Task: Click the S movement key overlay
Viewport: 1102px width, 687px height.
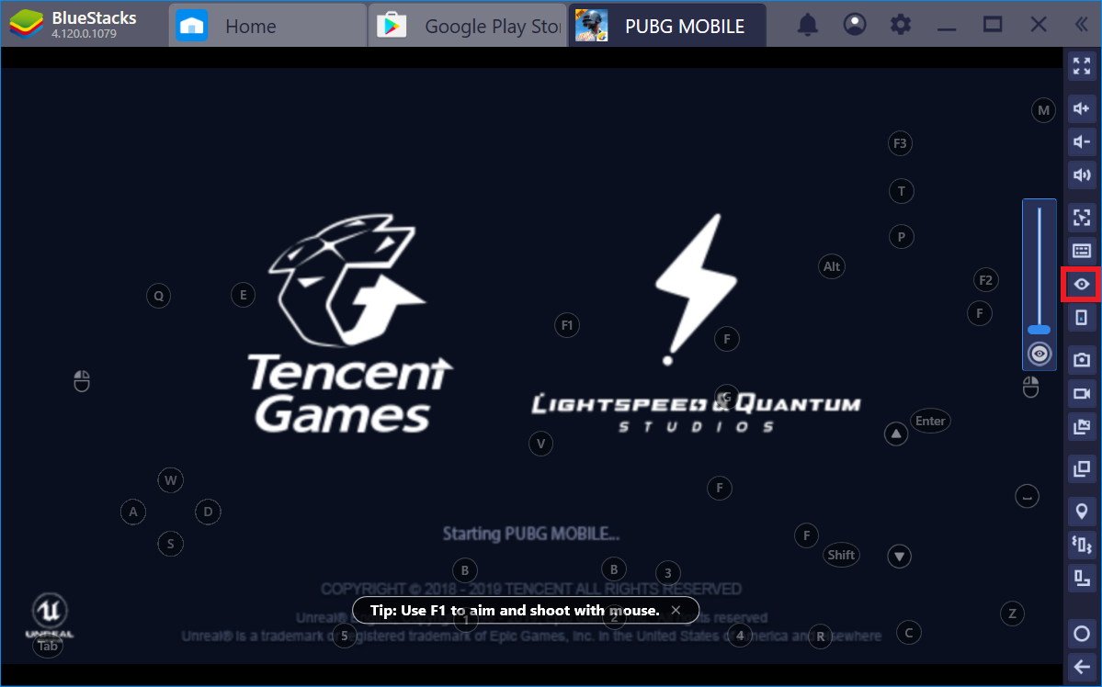Action: pyautogui.click(x=170, y=544)
